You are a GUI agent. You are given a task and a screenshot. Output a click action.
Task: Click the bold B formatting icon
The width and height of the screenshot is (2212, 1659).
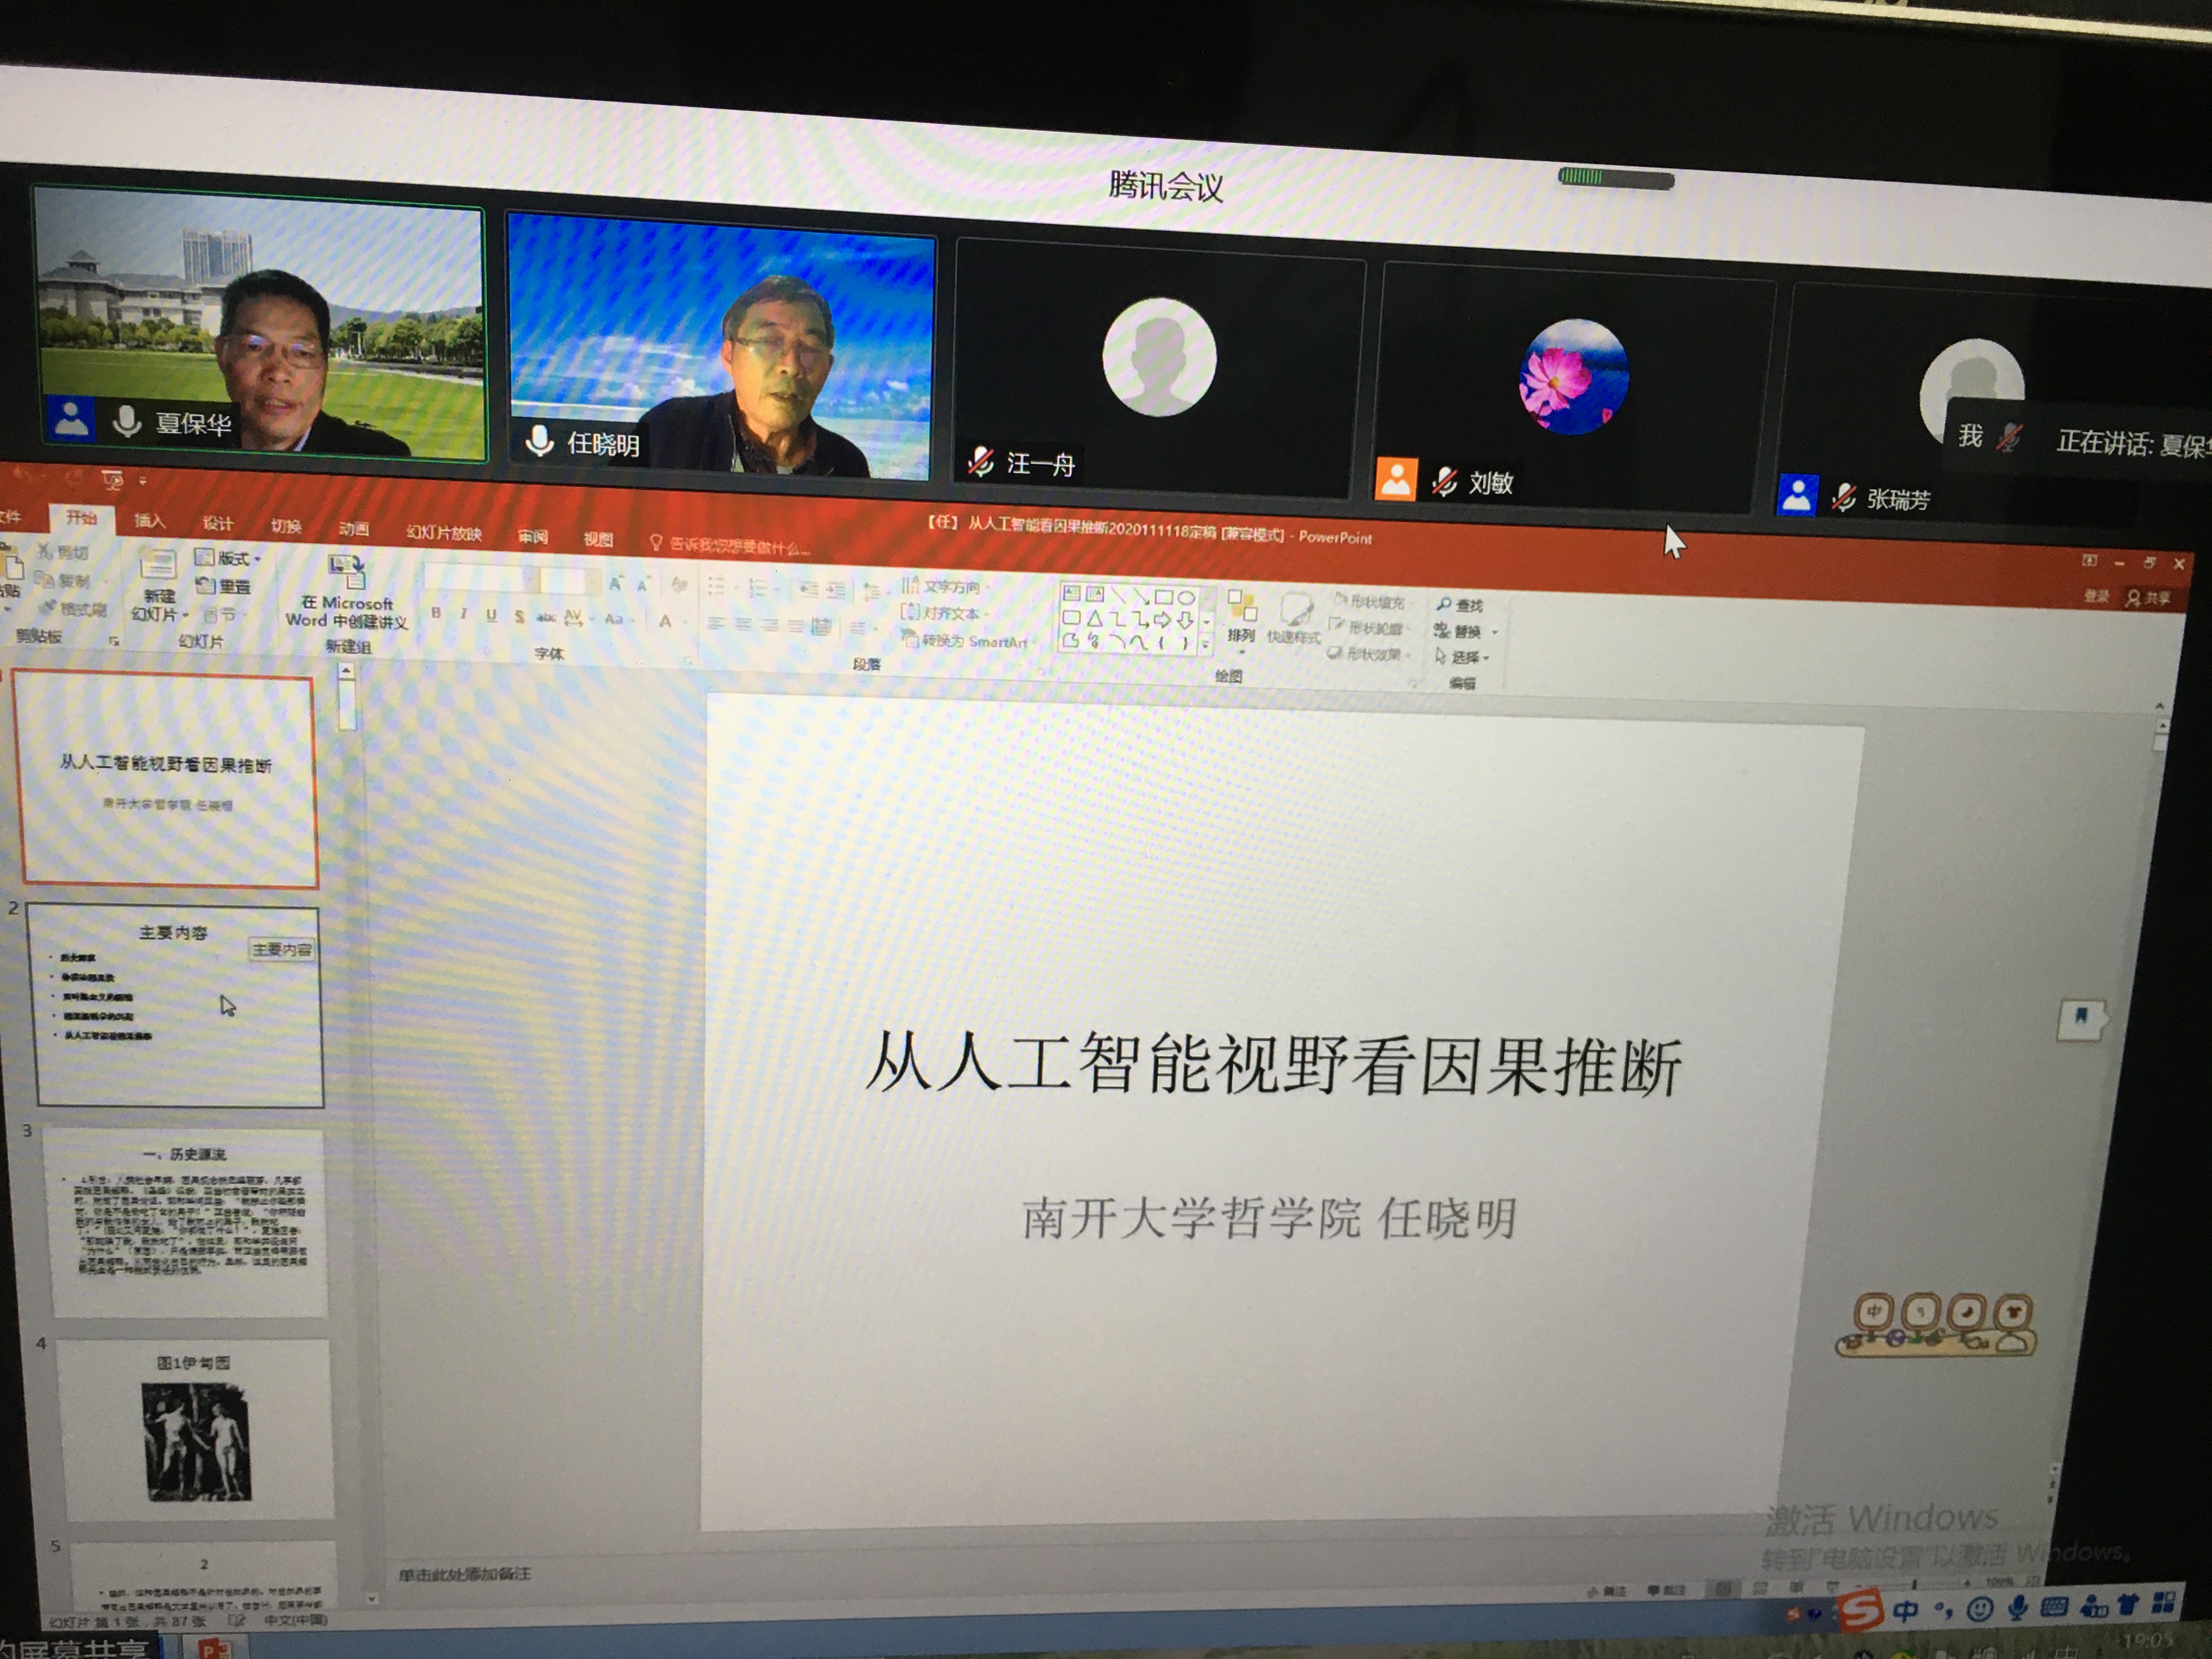point(436,612)
